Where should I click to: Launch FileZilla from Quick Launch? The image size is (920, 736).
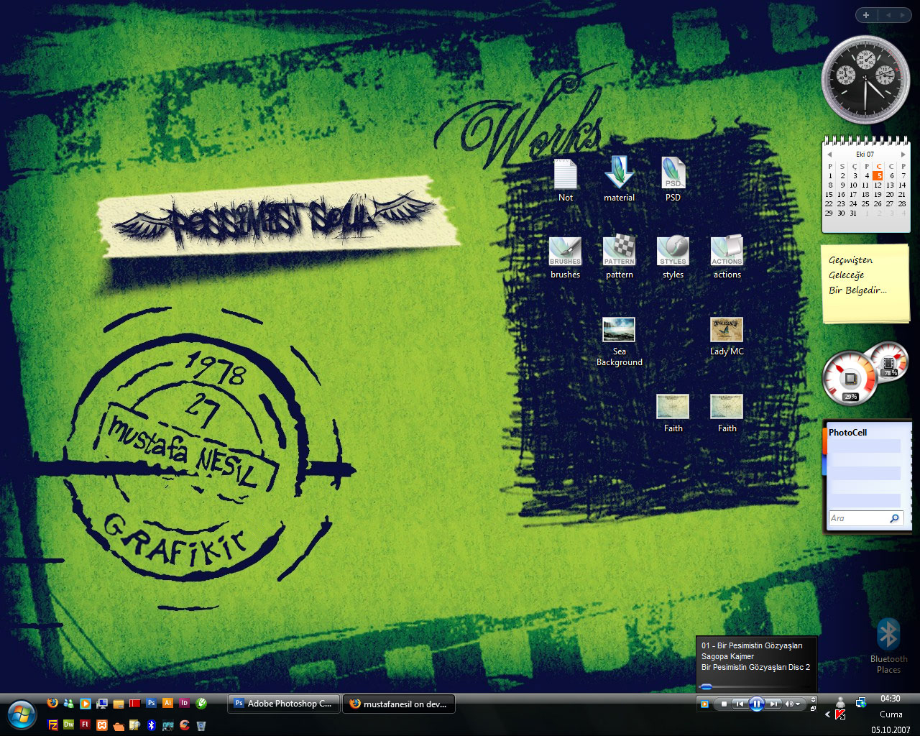click(52, 725)
